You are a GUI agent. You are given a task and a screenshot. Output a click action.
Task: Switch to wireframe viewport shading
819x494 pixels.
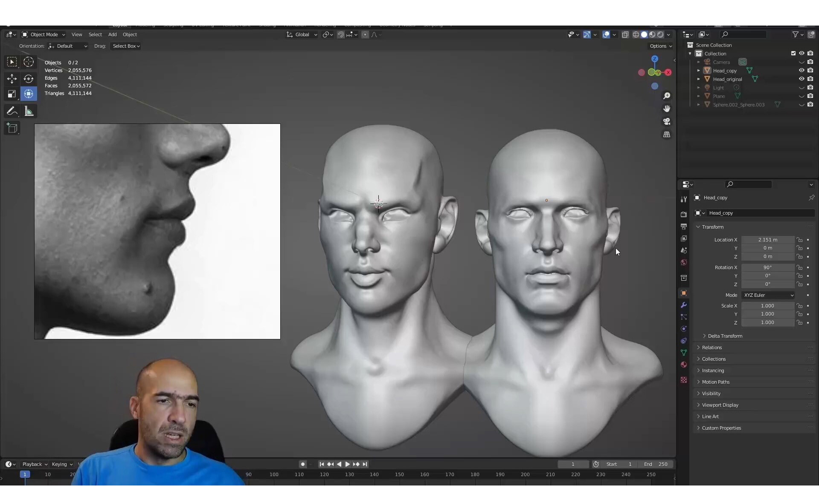coord(636,34)
